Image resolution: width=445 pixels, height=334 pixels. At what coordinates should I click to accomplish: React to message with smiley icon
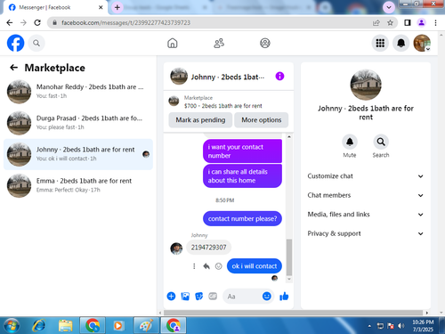pos(218,266)
